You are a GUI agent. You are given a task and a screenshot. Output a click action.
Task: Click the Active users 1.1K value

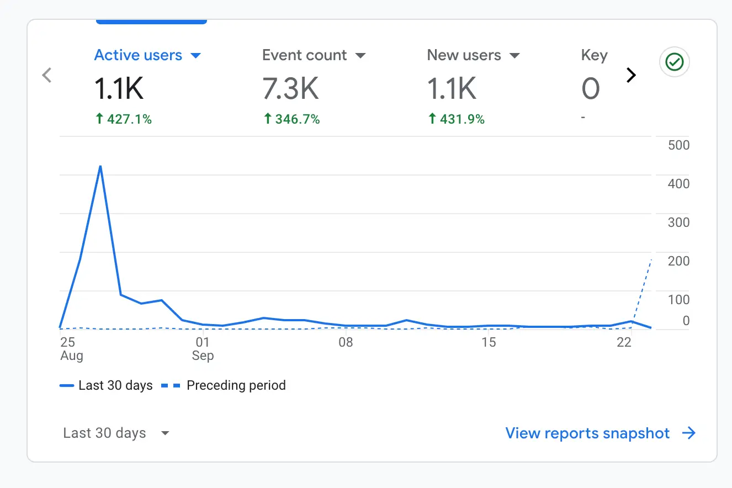(119, 88)
